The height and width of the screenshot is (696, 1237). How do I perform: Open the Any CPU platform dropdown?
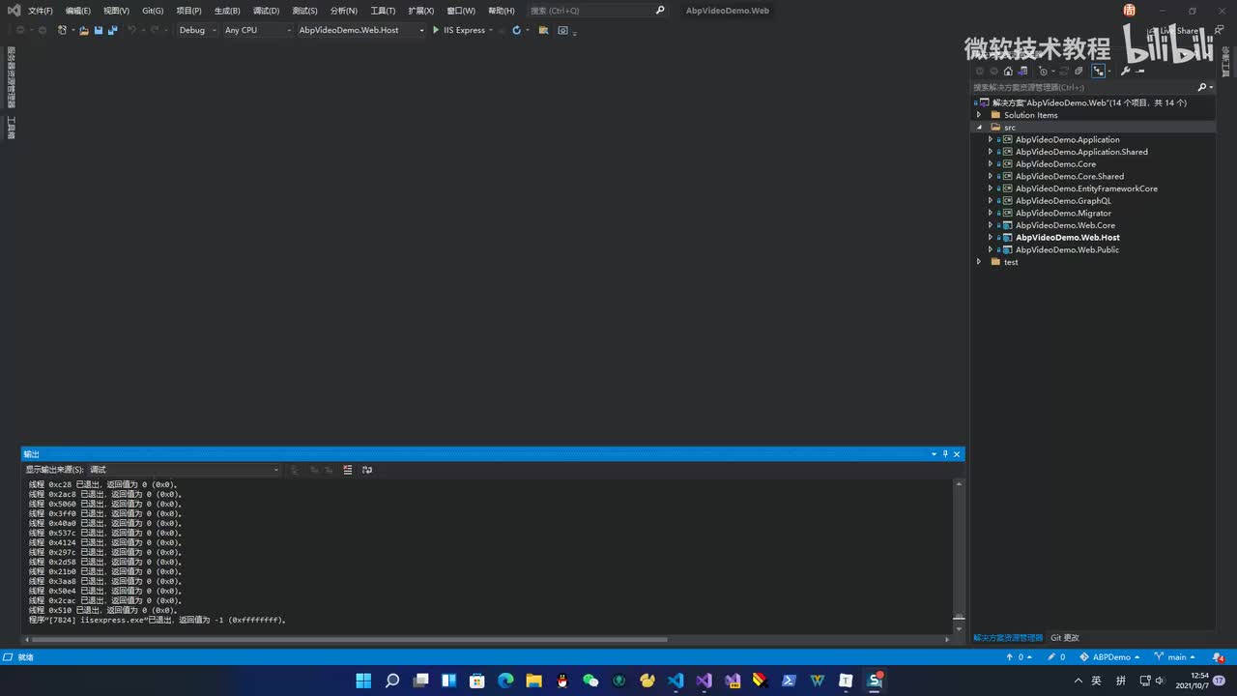(x=257, y=30)
